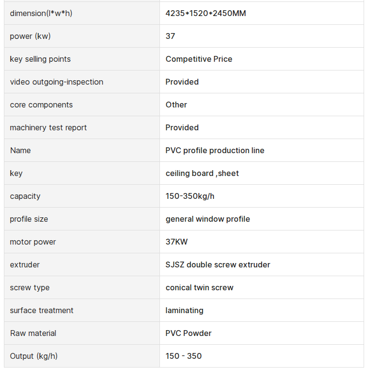Select the "Output (kg/h)" label cell

pos(34,356)
